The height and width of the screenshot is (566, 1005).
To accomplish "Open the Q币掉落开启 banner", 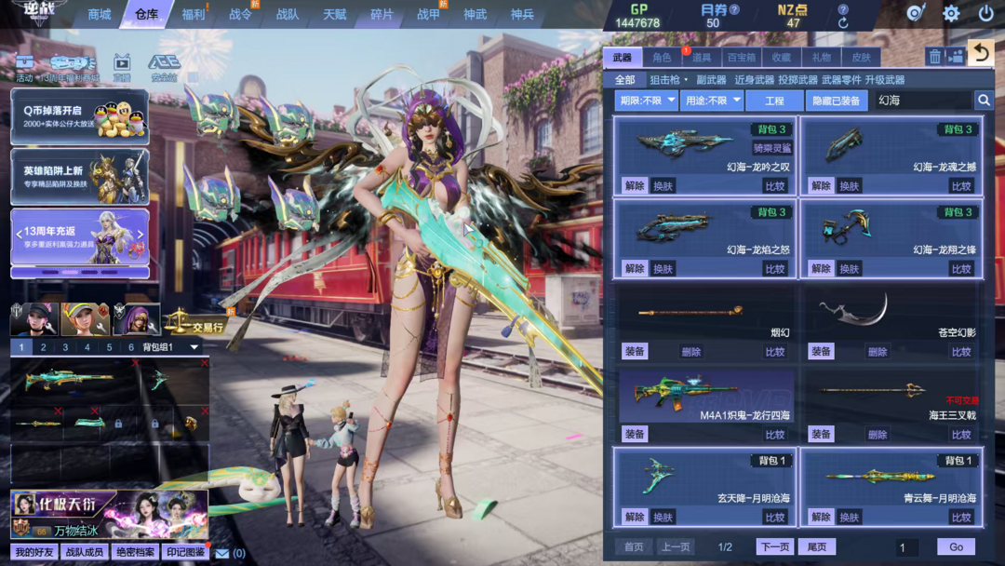I will click(80, 116).
